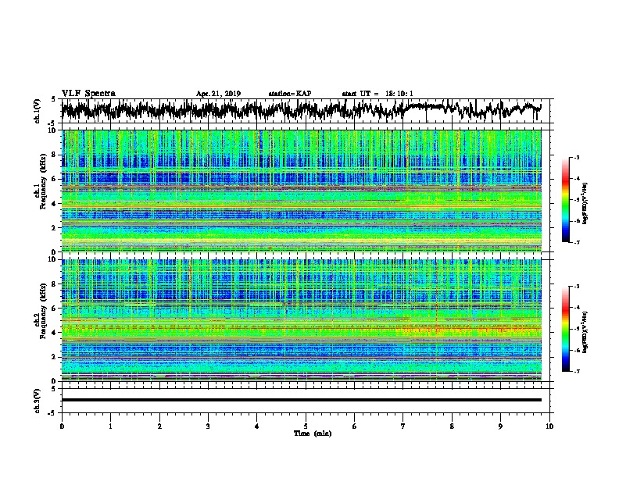Click the "10" kHz tick on ch.2 frequency axis
Viewport: 619px width, 478px height.
point(54,259)
